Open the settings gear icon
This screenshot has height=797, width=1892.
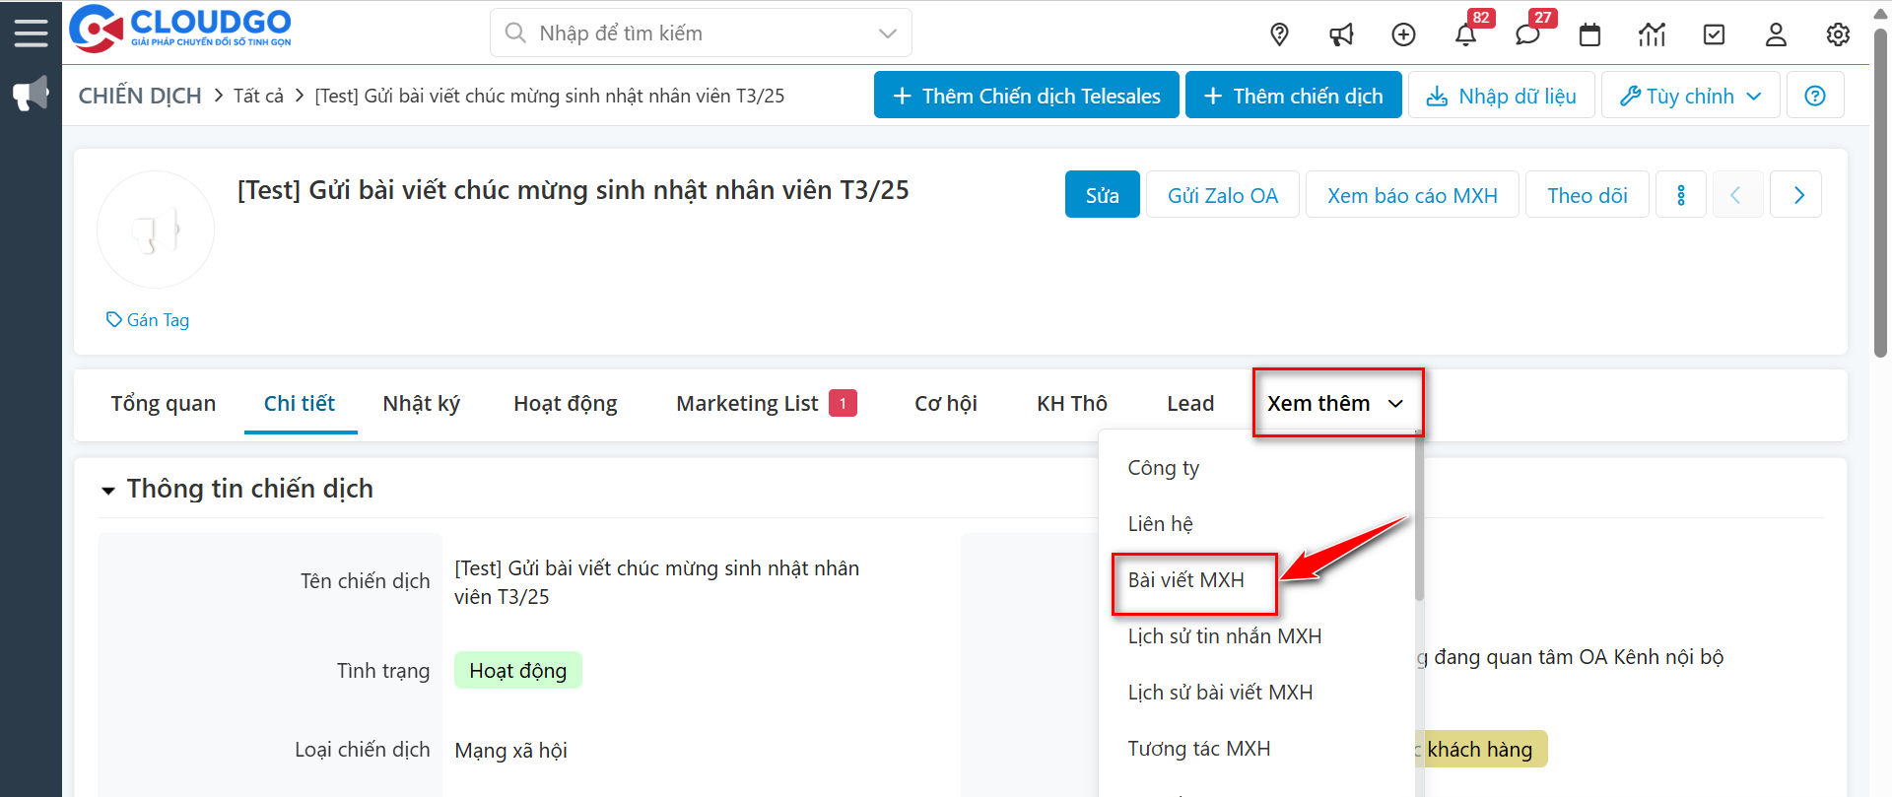[1838, 34]
